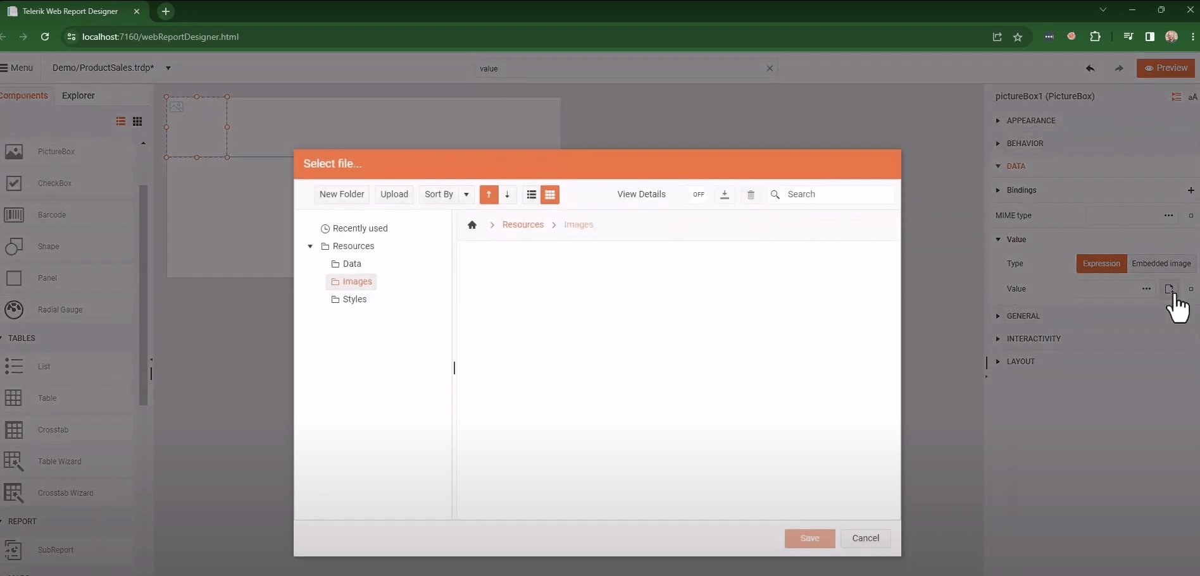Select Expression as the Value type
This screenshot has width=1200, height=576.
(x=1101, y=264)
